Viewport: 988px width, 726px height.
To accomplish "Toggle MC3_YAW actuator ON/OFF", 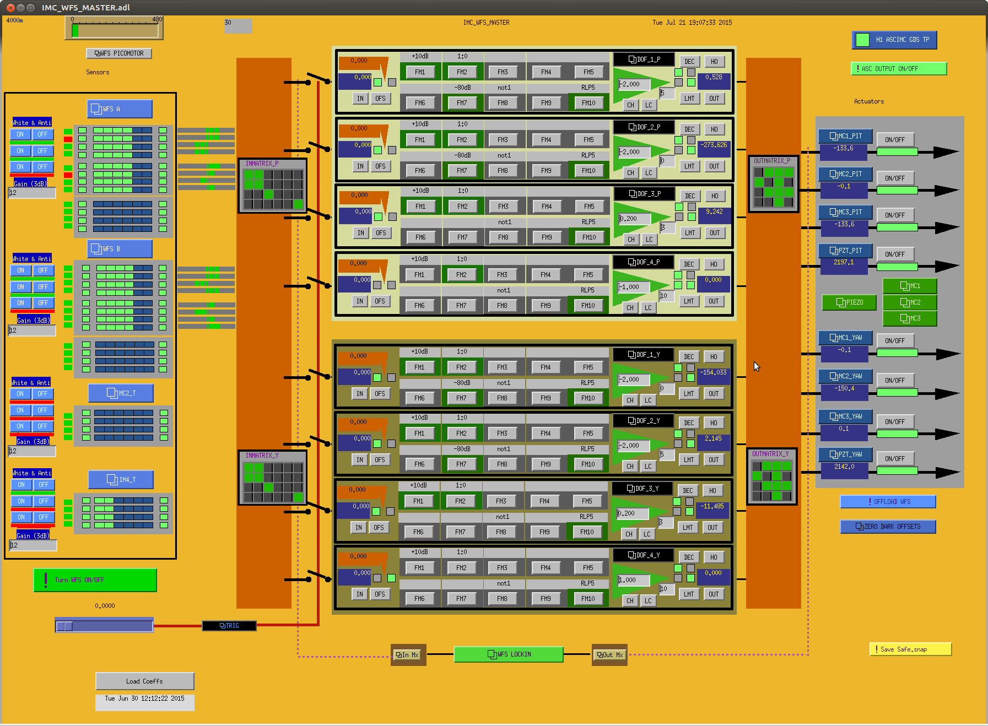I will (895, 422).
